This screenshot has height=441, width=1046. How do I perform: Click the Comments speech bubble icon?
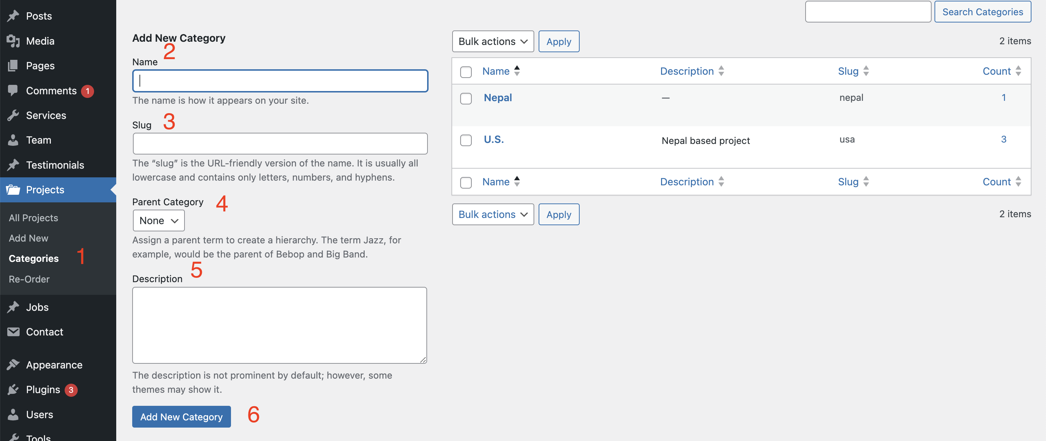coord(13,90)
